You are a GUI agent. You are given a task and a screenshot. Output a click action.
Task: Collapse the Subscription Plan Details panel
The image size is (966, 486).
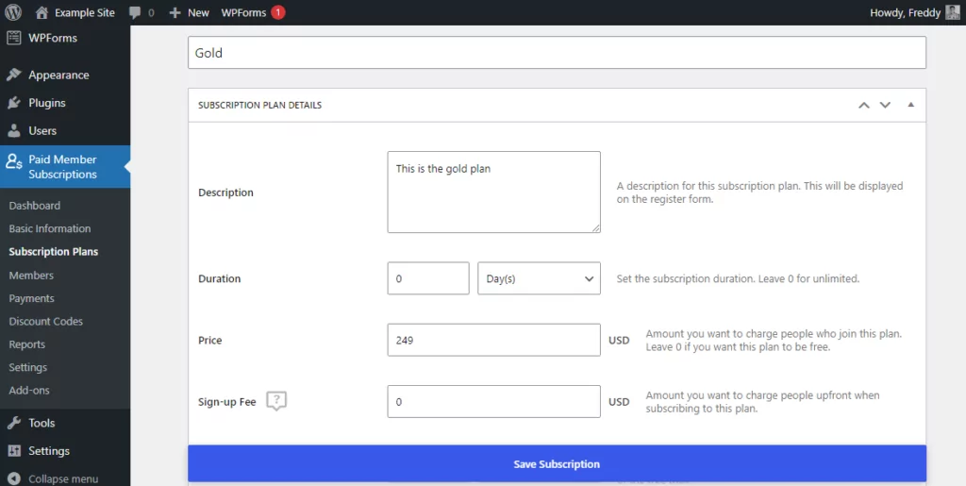point(910,105)
